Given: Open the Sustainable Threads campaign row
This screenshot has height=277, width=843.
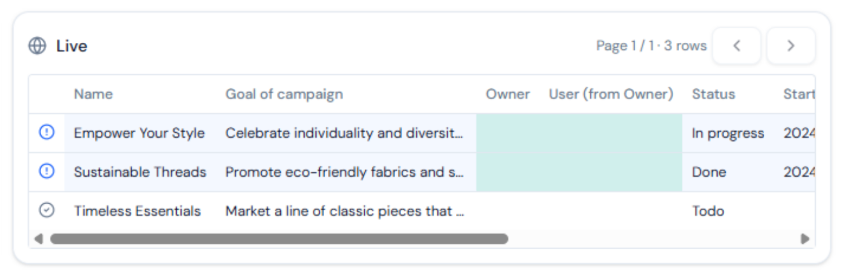Looking at the screenshot, I should click(x=422, y=172).
